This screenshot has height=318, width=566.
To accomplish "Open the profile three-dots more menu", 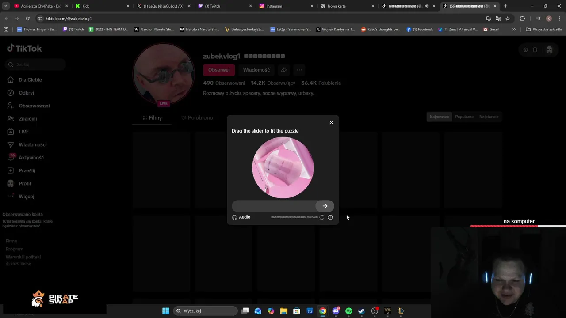I will click(299, 70).
